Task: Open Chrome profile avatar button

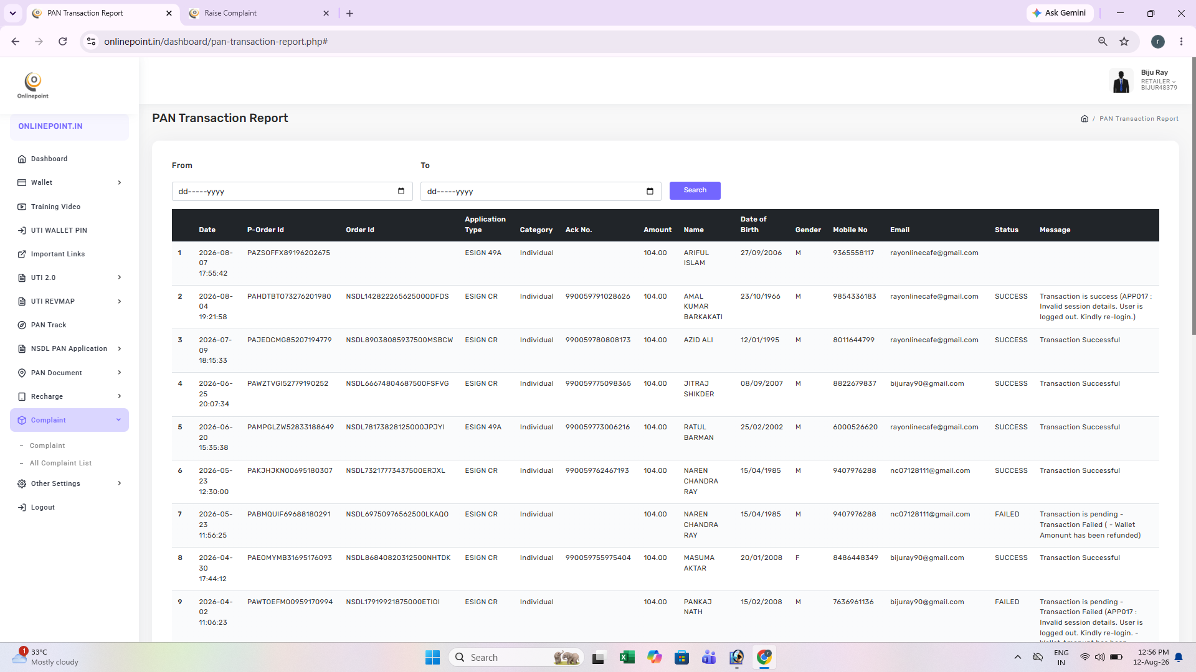Action: coord(1158,42)
